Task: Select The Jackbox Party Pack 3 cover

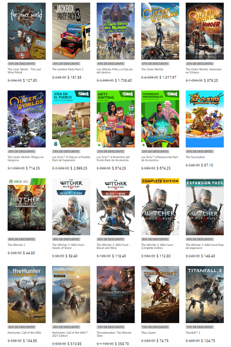Action: (71, 31)
